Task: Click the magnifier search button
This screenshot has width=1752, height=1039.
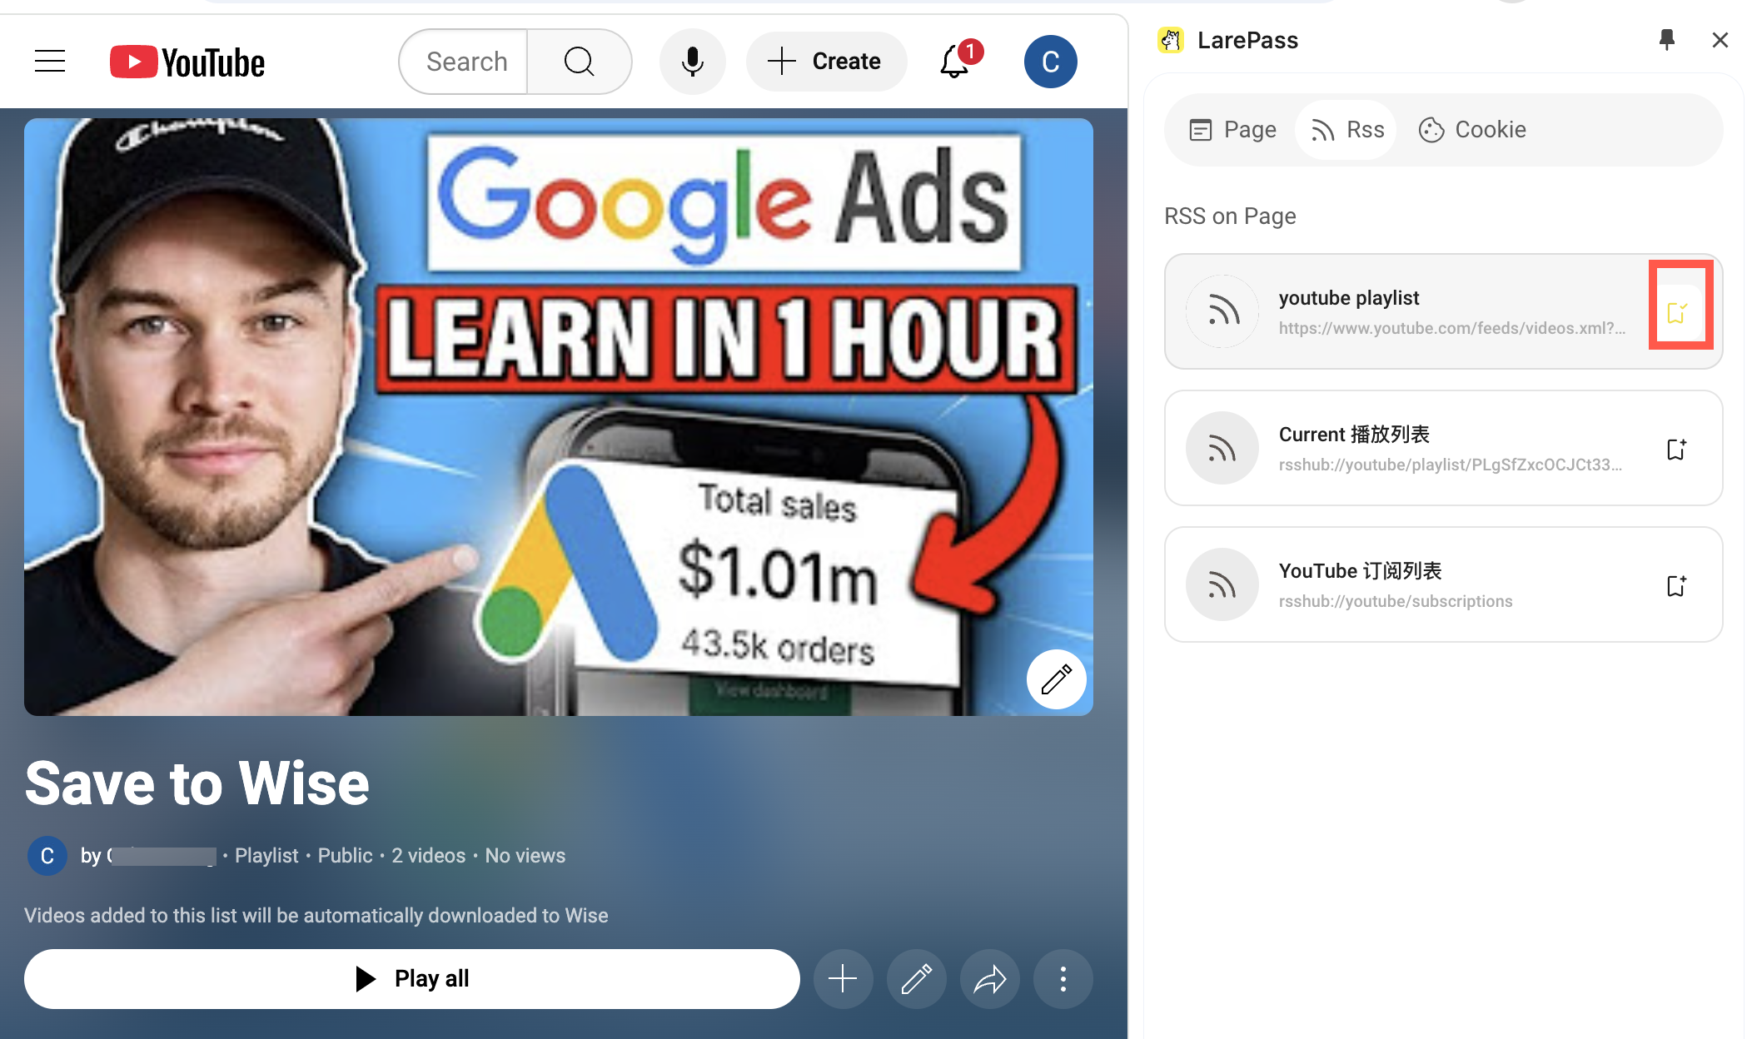Action: [580, 62]
